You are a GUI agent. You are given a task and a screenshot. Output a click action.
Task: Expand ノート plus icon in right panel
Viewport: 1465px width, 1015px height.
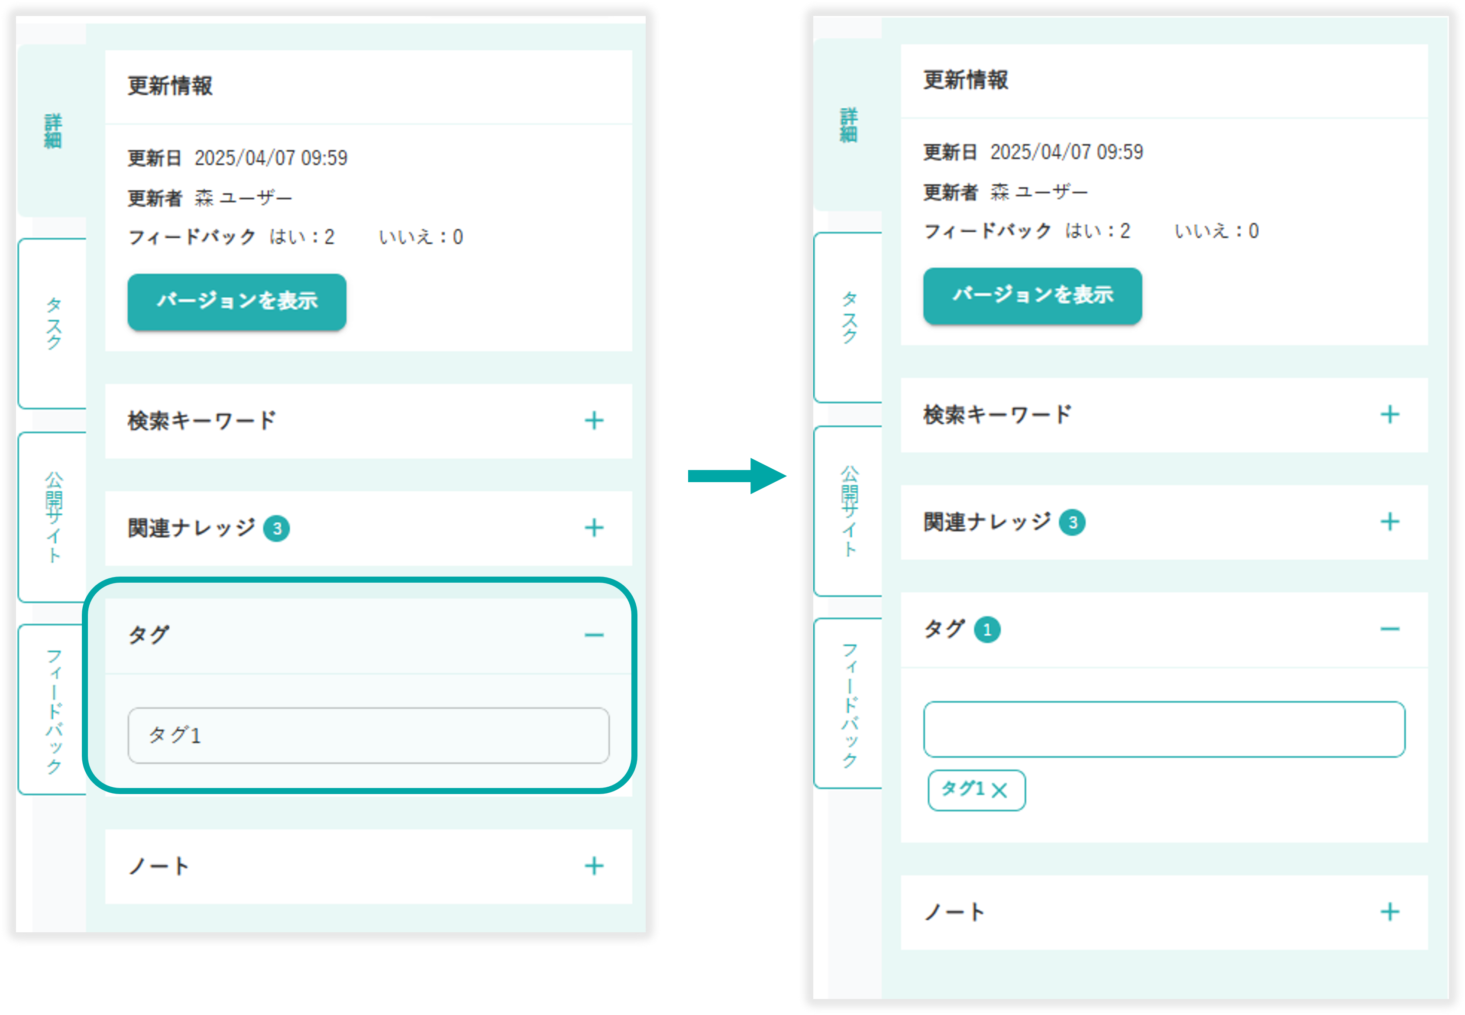click(x=1389, y=912)
